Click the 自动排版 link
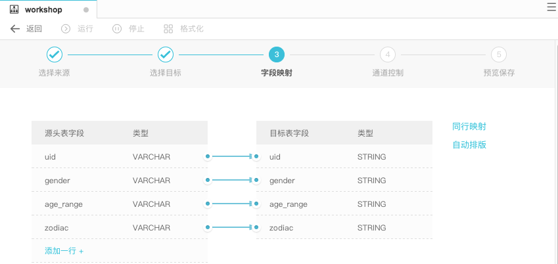Image resolution: width=558 pixels, height=264 pixels. pos(469,145)
